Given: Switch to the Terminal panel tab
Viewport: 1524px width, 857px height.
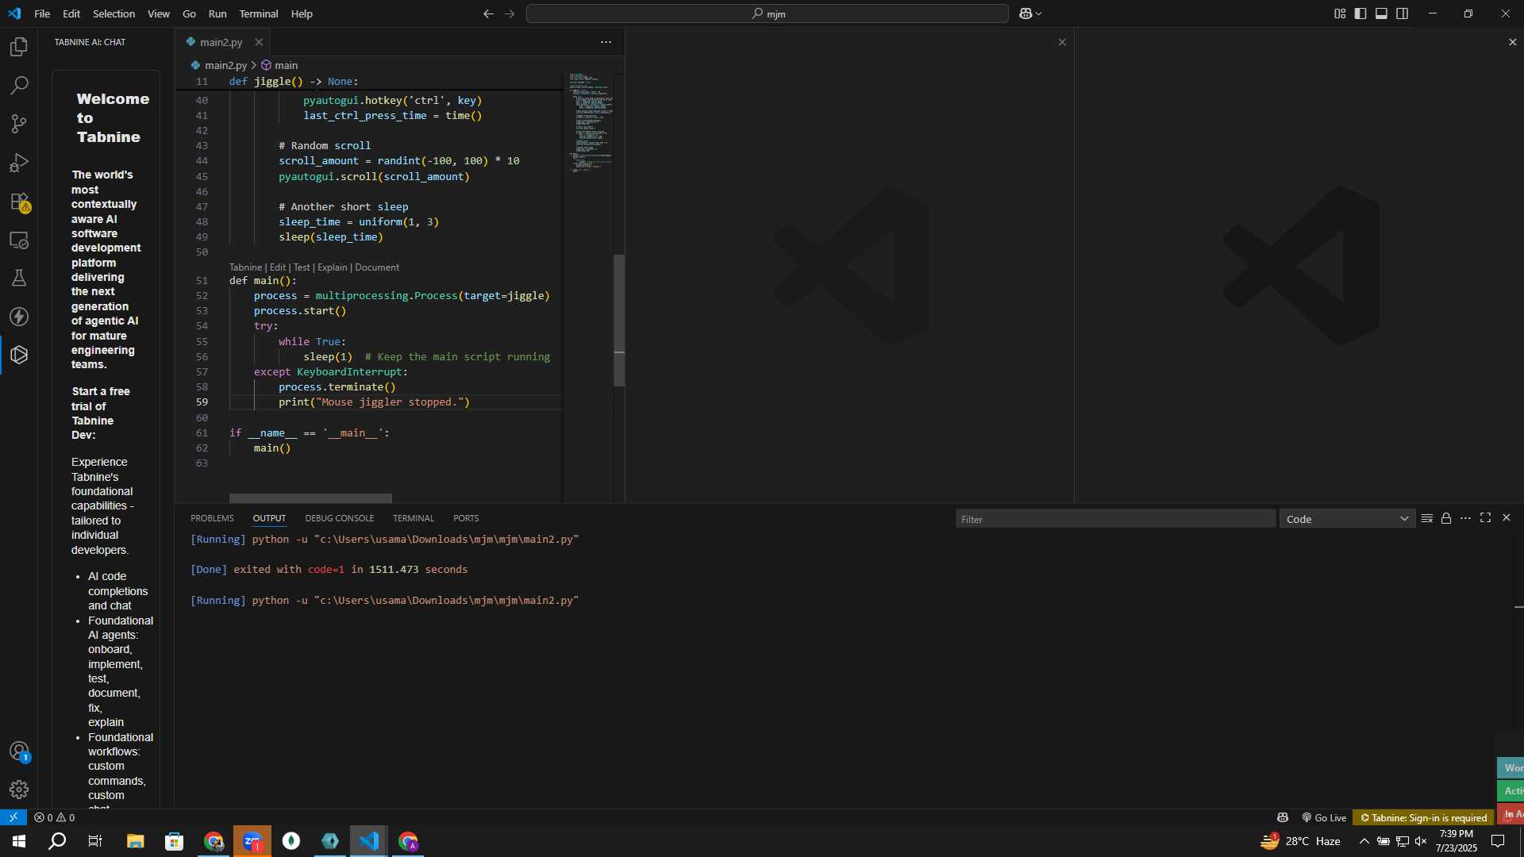Looking at the screenshot, I should (x=413, y=518).
